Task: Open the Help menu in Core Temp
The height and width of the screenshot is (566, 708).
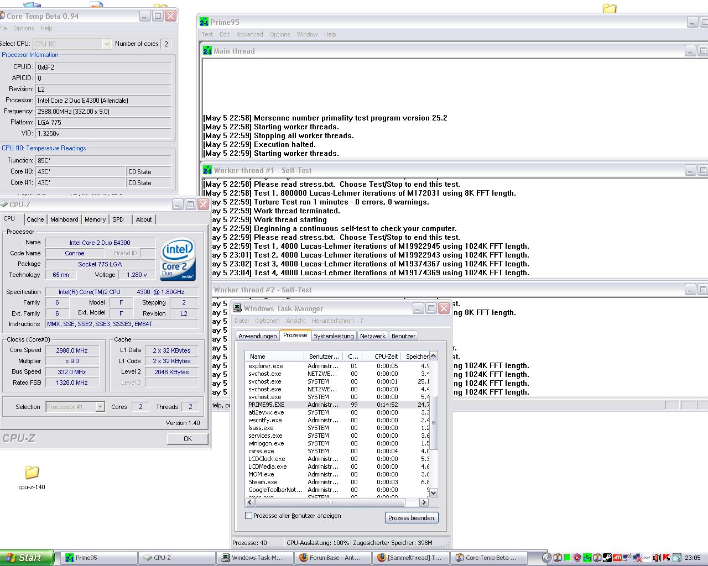Action: [x=46, y=28]
